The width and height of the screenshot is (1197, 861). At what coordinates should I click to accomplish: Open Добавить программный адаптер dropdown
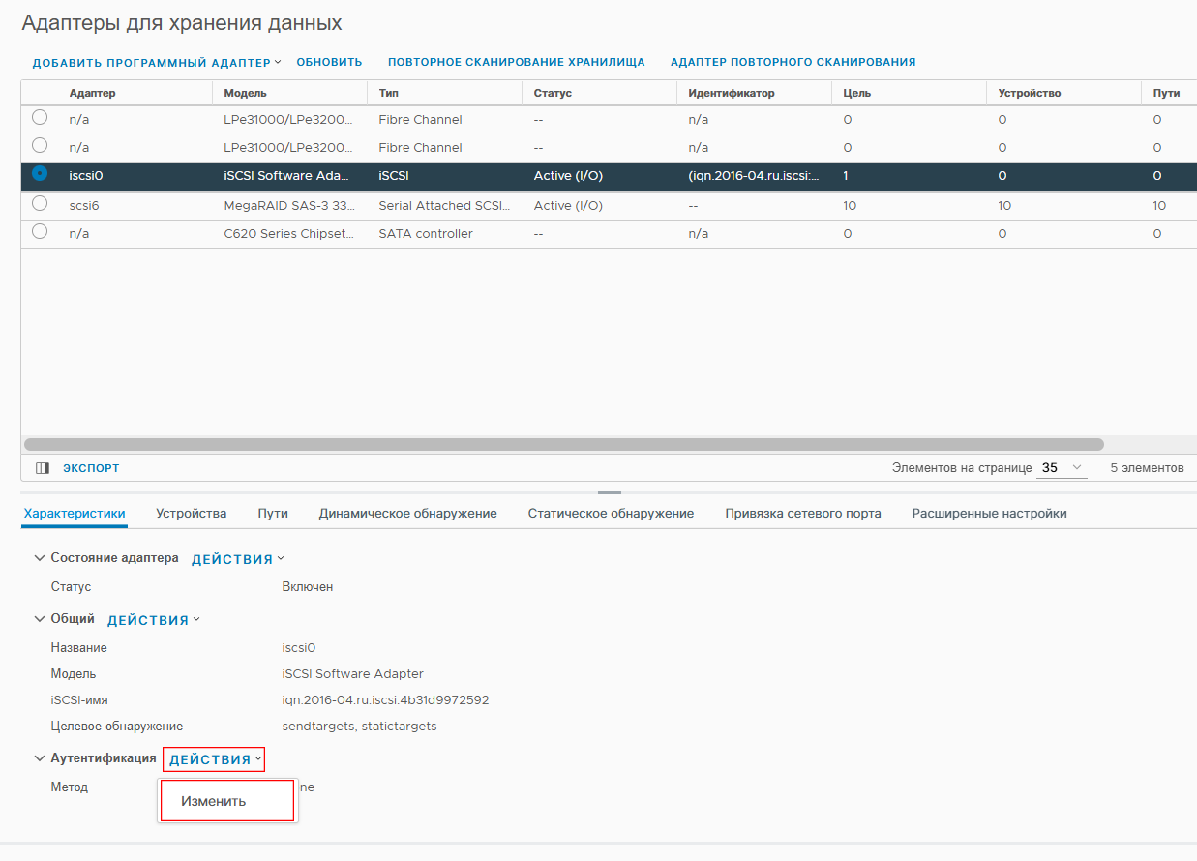click(157, 62)
